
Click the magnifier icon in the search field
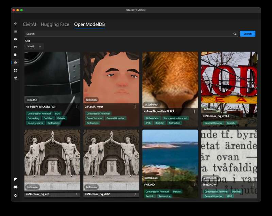pyautogui.click(x=235, y=34)
